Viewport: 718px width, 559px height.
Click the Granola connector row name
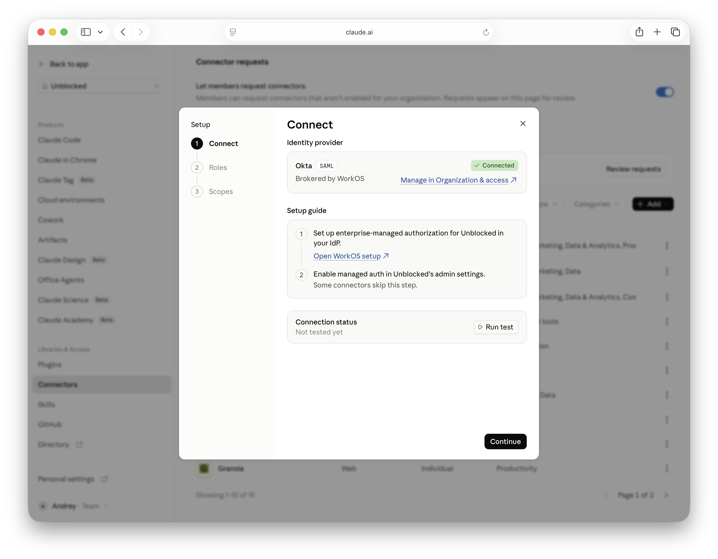coord(230,468)
